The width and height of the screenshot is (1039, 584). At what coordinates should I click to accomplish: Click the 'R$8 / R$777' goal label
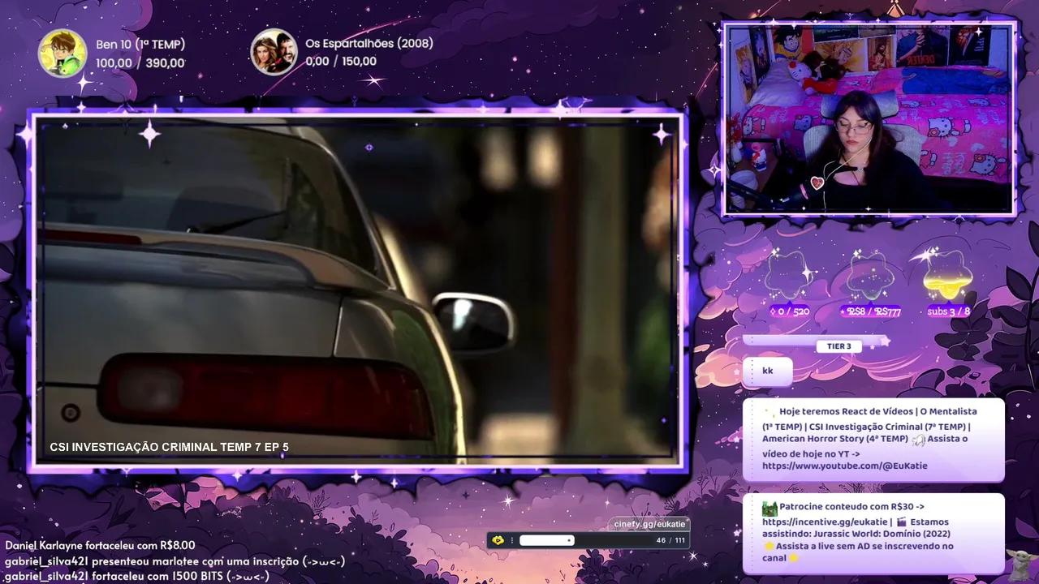tap(870, 311)
